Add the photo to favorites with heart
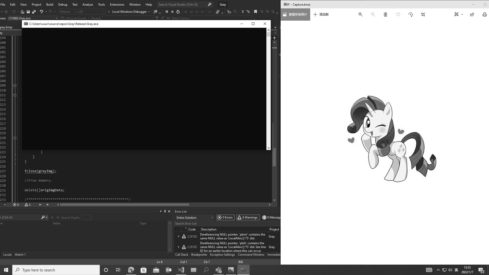The width and height of the screenshot is (489, 275). [398, 15]
